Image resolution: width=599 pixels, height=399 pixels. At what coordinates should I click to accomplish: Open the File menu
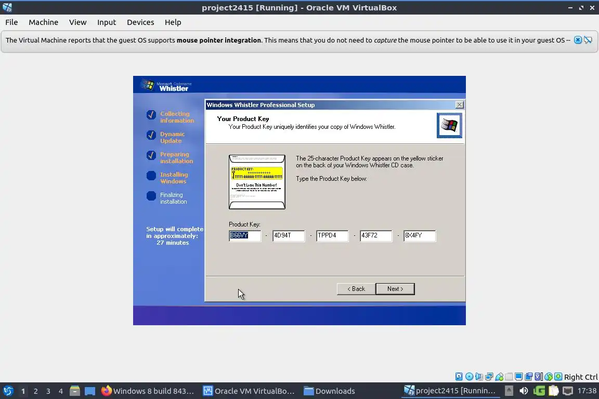pos(11,22)
